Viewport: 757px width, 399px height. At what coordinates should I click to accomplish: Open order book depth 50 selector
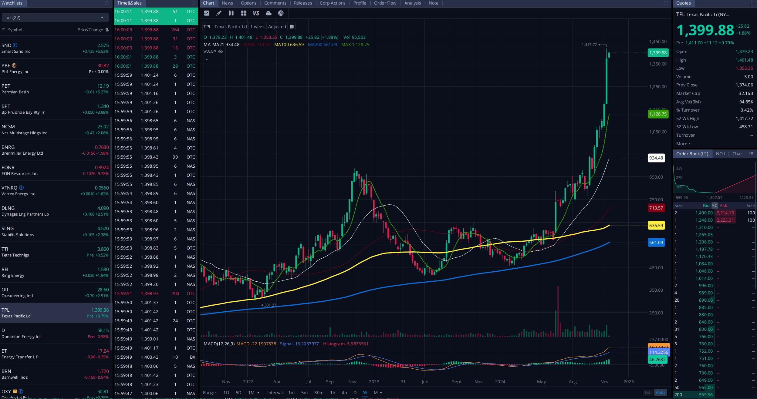pos(715,206)
